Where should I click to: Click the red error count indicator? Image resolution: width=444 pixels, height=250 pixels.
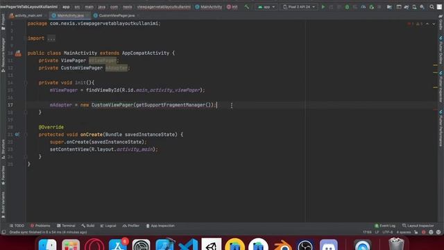click(x=411, y=24)
